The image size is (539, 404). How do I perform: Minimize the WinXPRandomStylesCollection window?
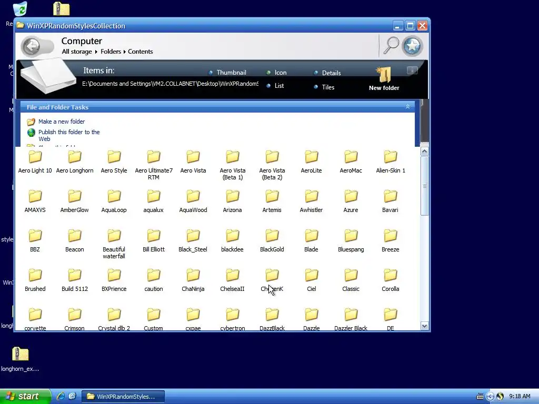pyautogui.click(x=398, y=26)
